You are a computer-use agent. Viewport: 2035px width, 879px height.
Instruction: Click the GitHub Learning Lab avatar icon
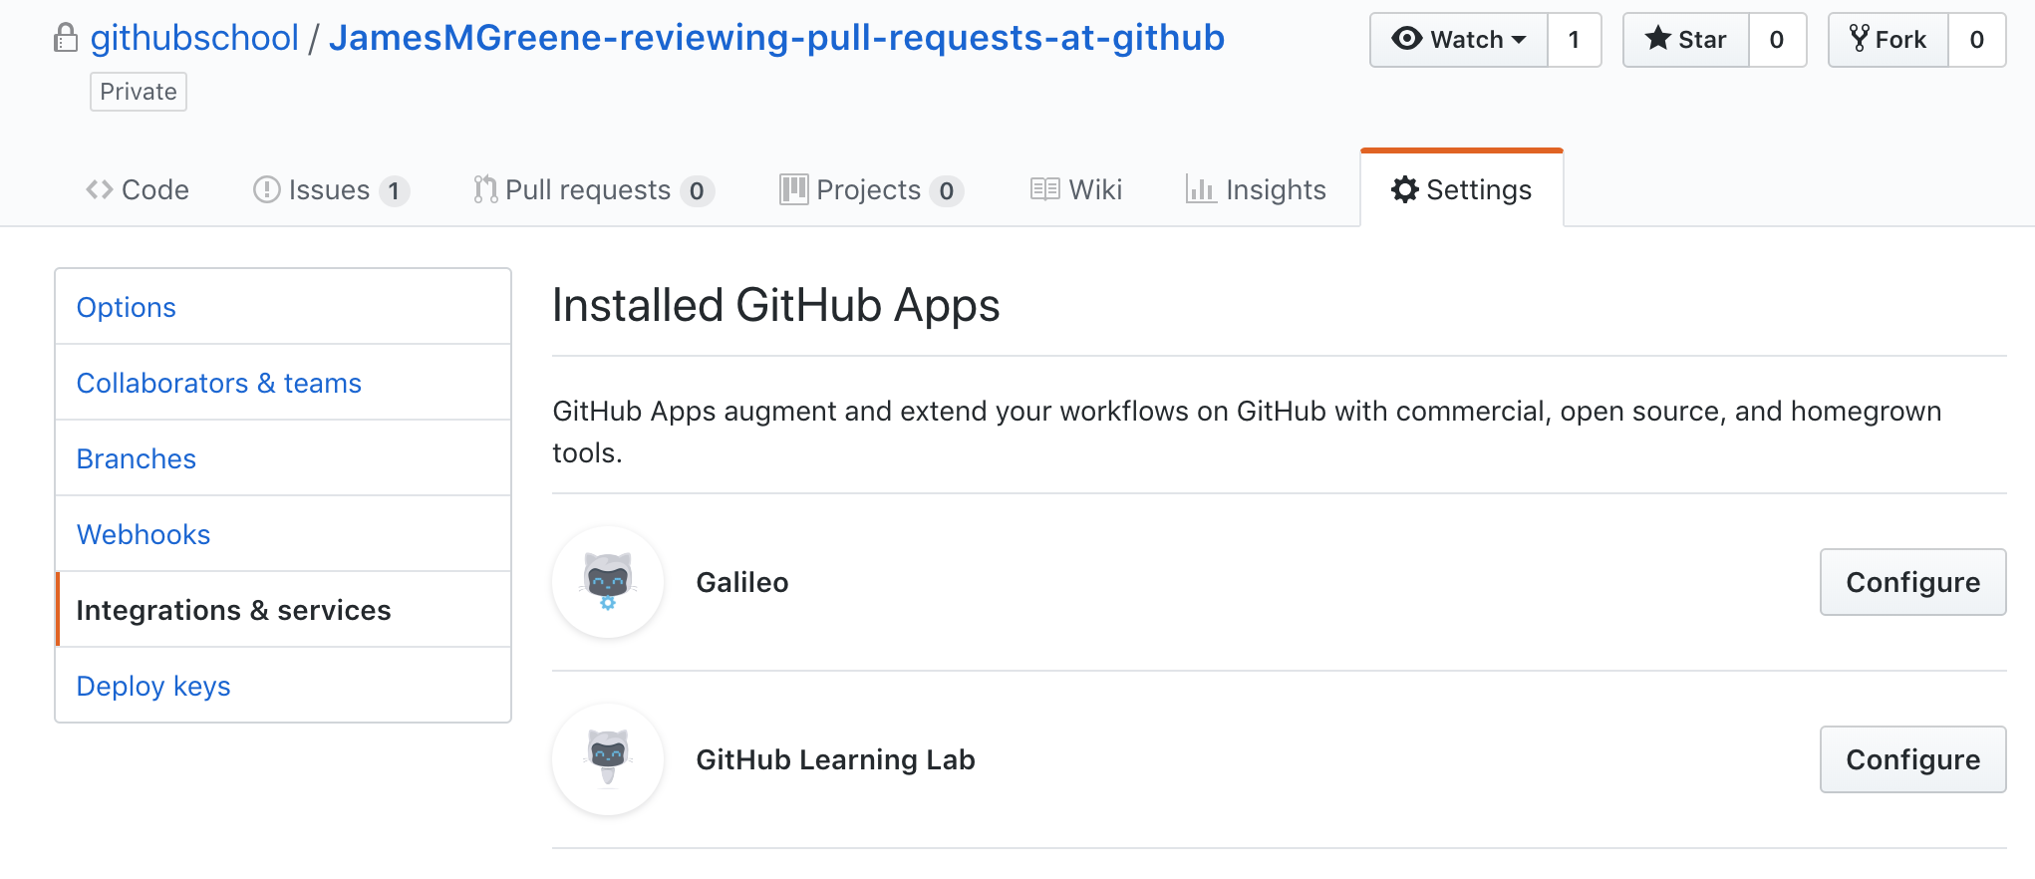[x=608, y=759]
